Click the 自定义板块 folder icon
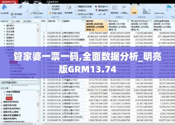Screen dimensions: 175x125 pyautogui.click(x=50, y=13)
